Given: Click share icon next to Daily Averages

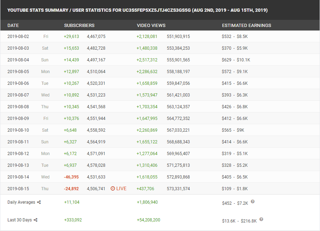Looking at the screenshot, I should (39, 202).
